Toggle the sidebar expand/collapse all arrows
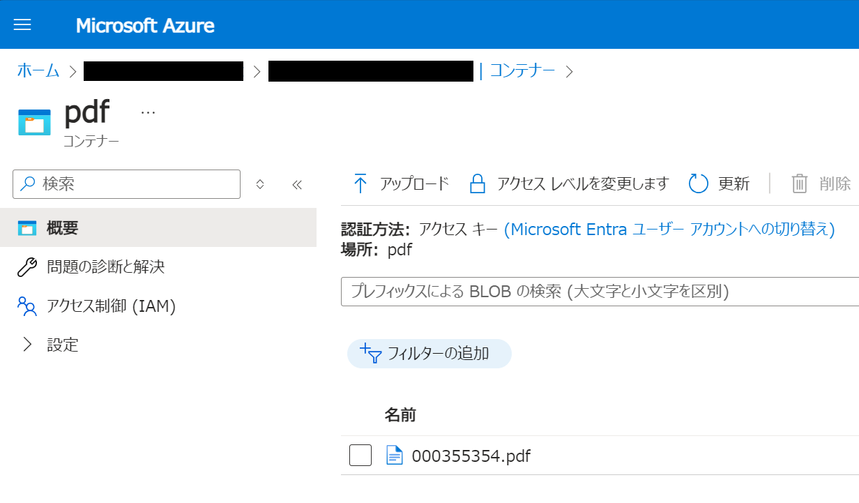This screenshot has height=503, width=859. (x=260, y=184)
